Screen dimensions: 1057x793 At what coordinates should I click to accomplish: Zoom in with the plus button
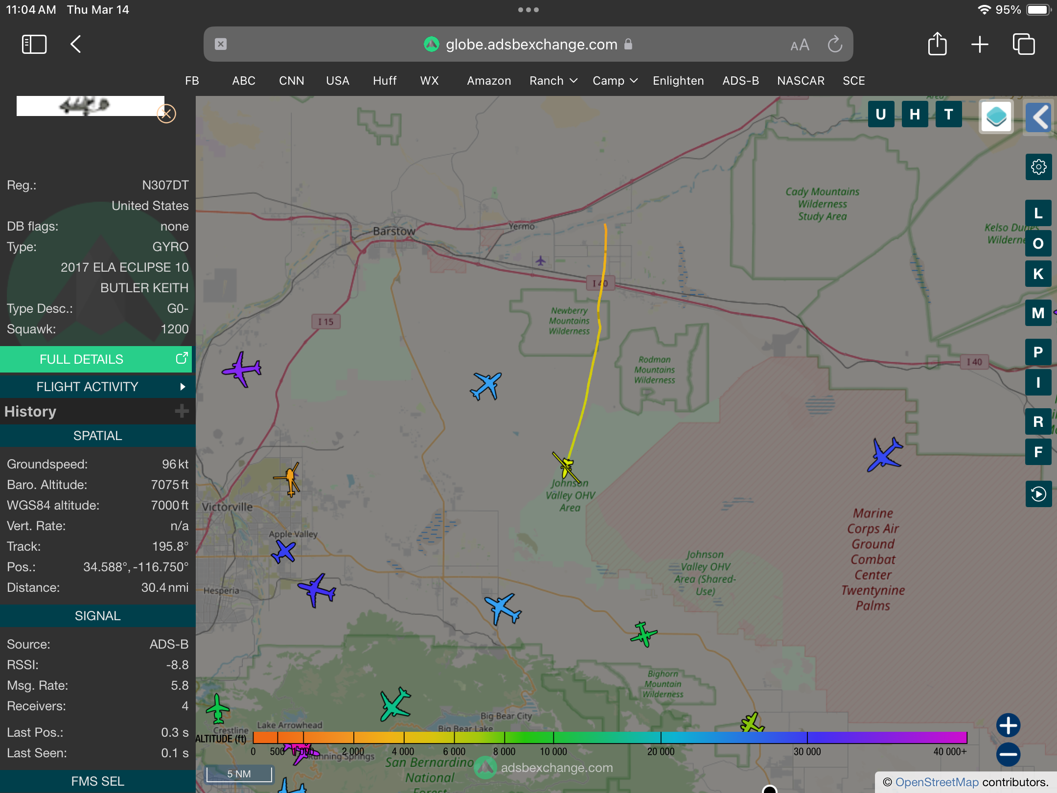[1008, 725]
